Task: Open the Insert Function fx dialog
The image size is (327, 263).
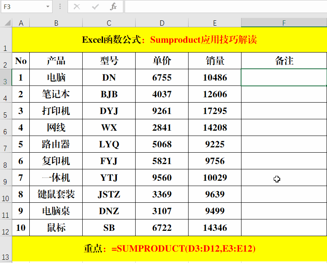Action: coord(113,7)
